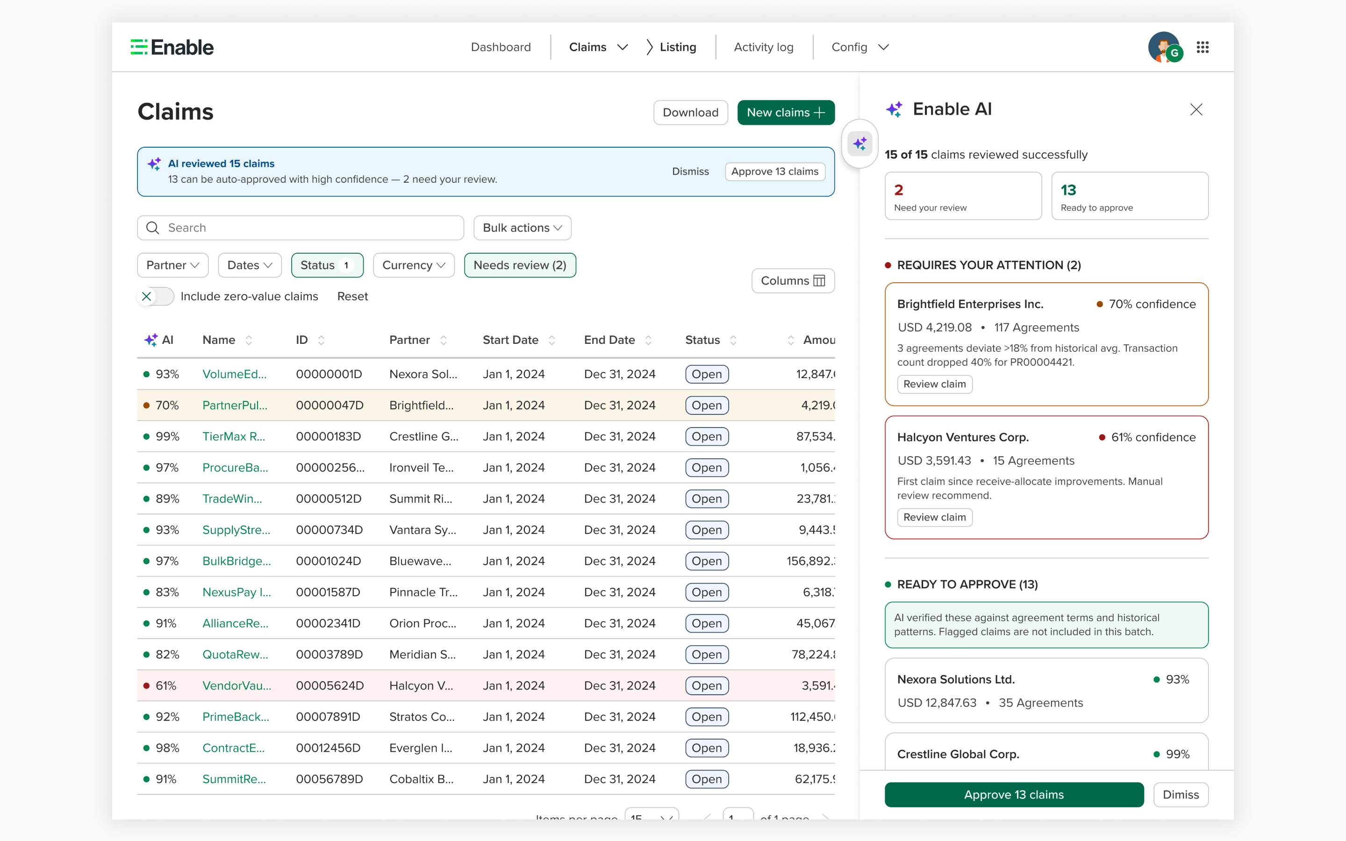The width and height of the screenshot is (1346, 841).
Task: Sort by Amount column arrows
Action: (791, 340)
